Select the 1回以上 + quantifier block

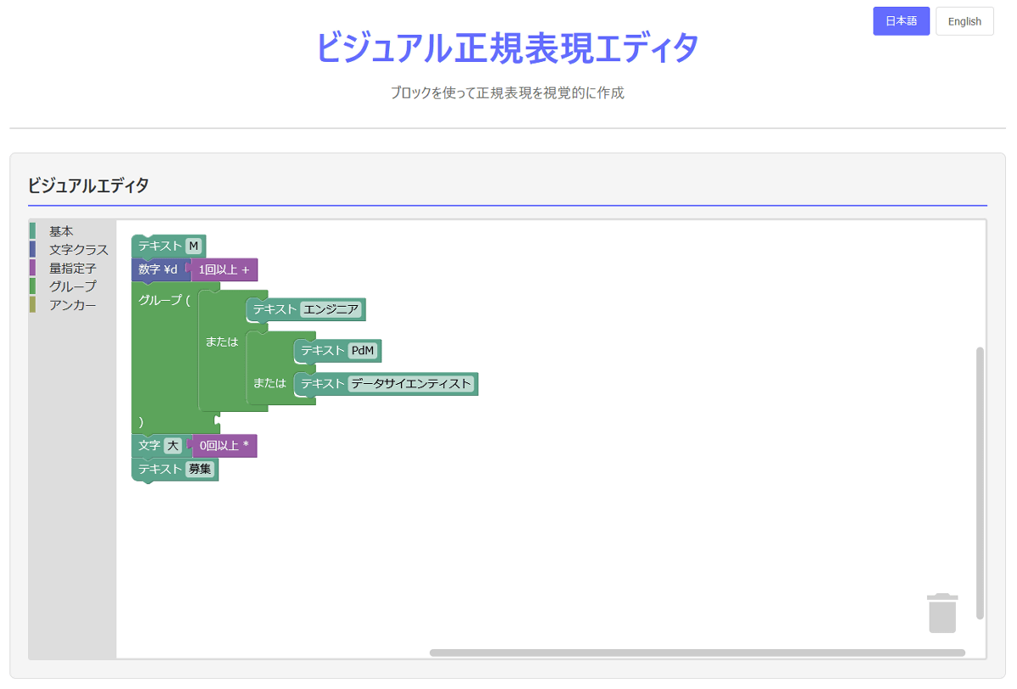point(225,269)
